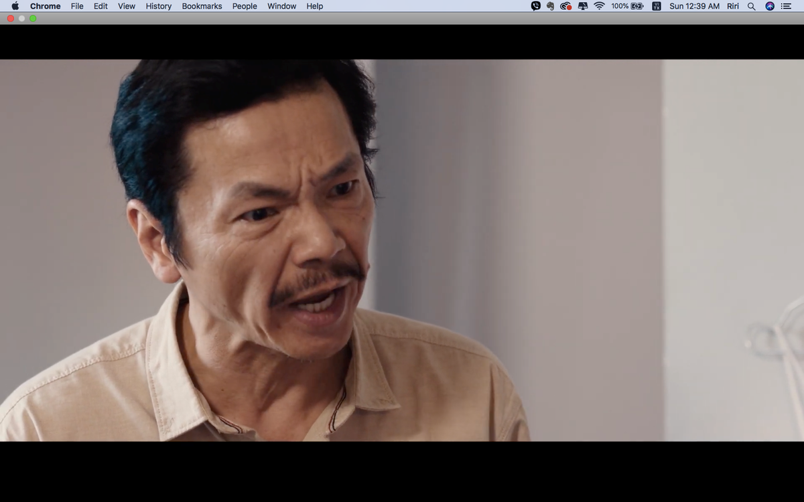The height and width of the screenshot is (502, 804).
Task: Open the AirPlay display menu
Action: tap(582, 6)
